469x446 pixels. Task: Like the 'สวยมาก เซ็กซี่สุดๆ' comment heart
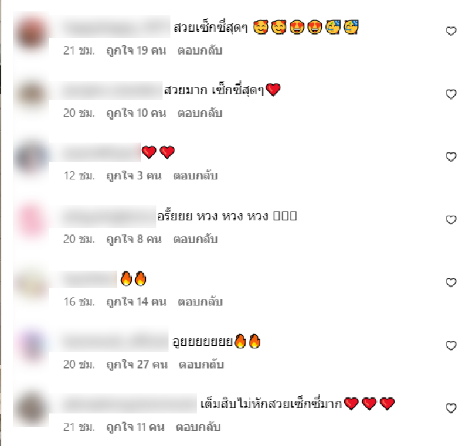451,94
